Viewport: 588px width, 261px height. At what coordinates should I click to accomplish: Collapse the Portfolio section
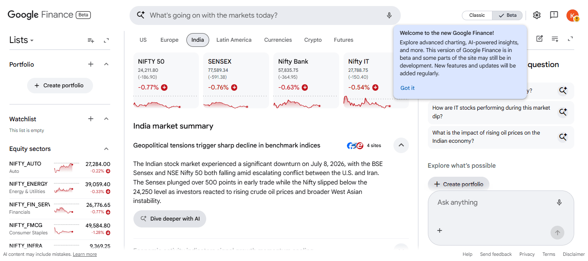coord(106,64)
